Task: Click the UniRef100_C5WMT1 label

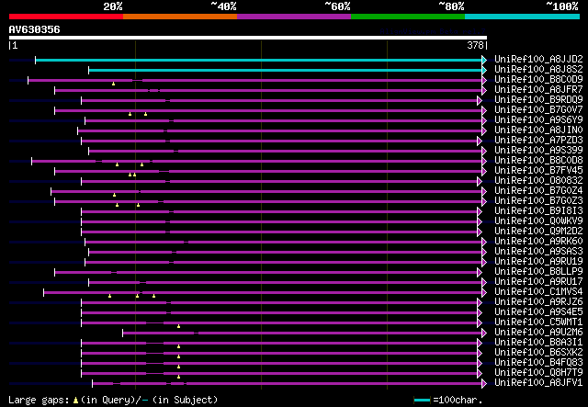Action: (538, 322)
